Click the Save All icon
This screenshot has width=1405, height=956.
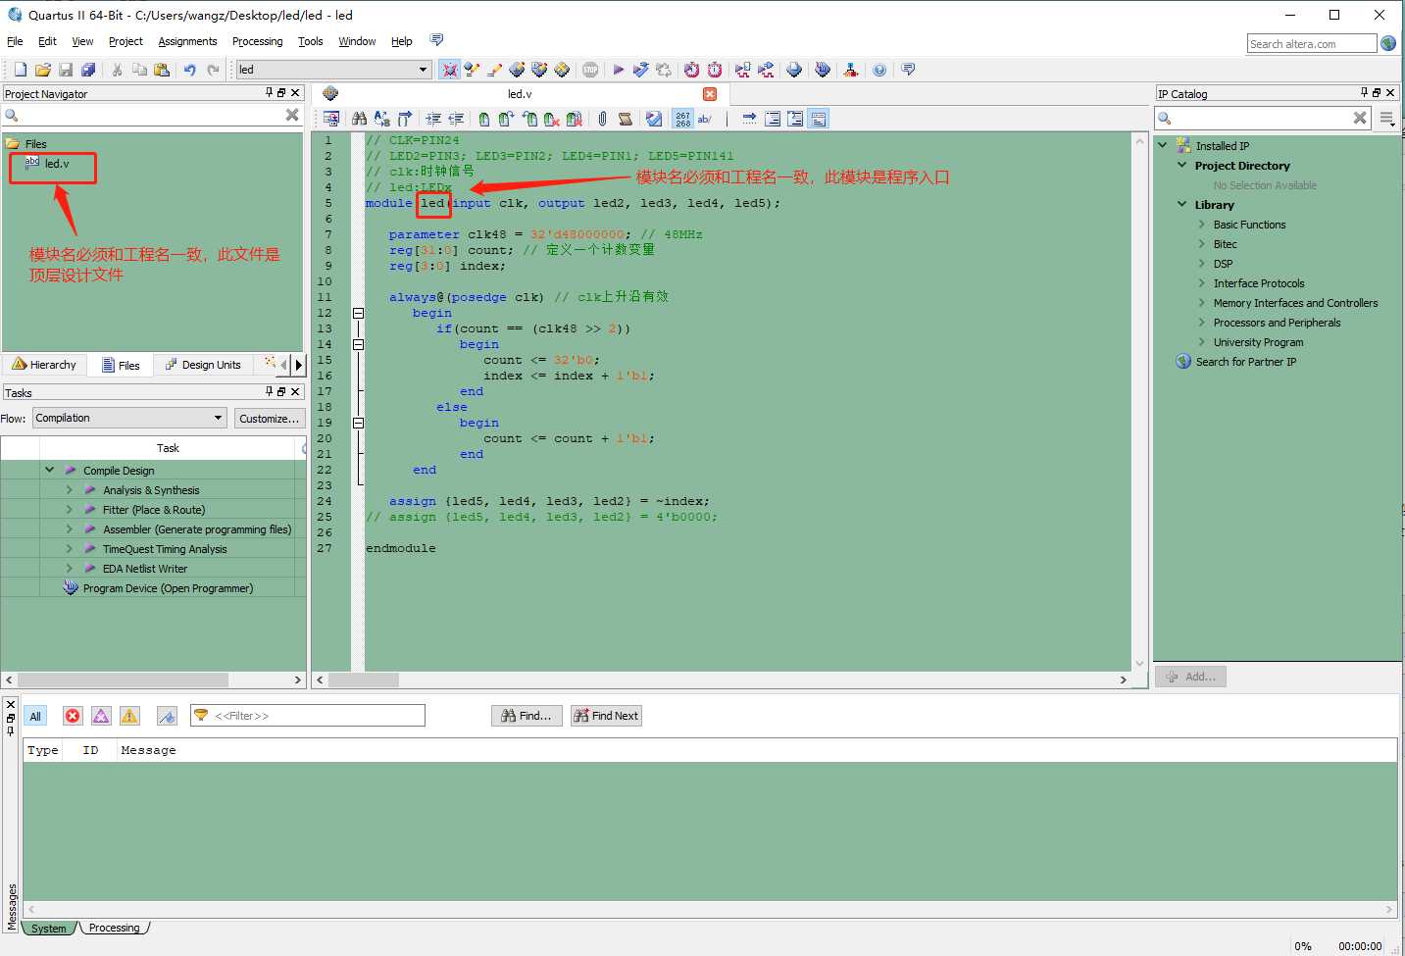[x=88, y=70]
